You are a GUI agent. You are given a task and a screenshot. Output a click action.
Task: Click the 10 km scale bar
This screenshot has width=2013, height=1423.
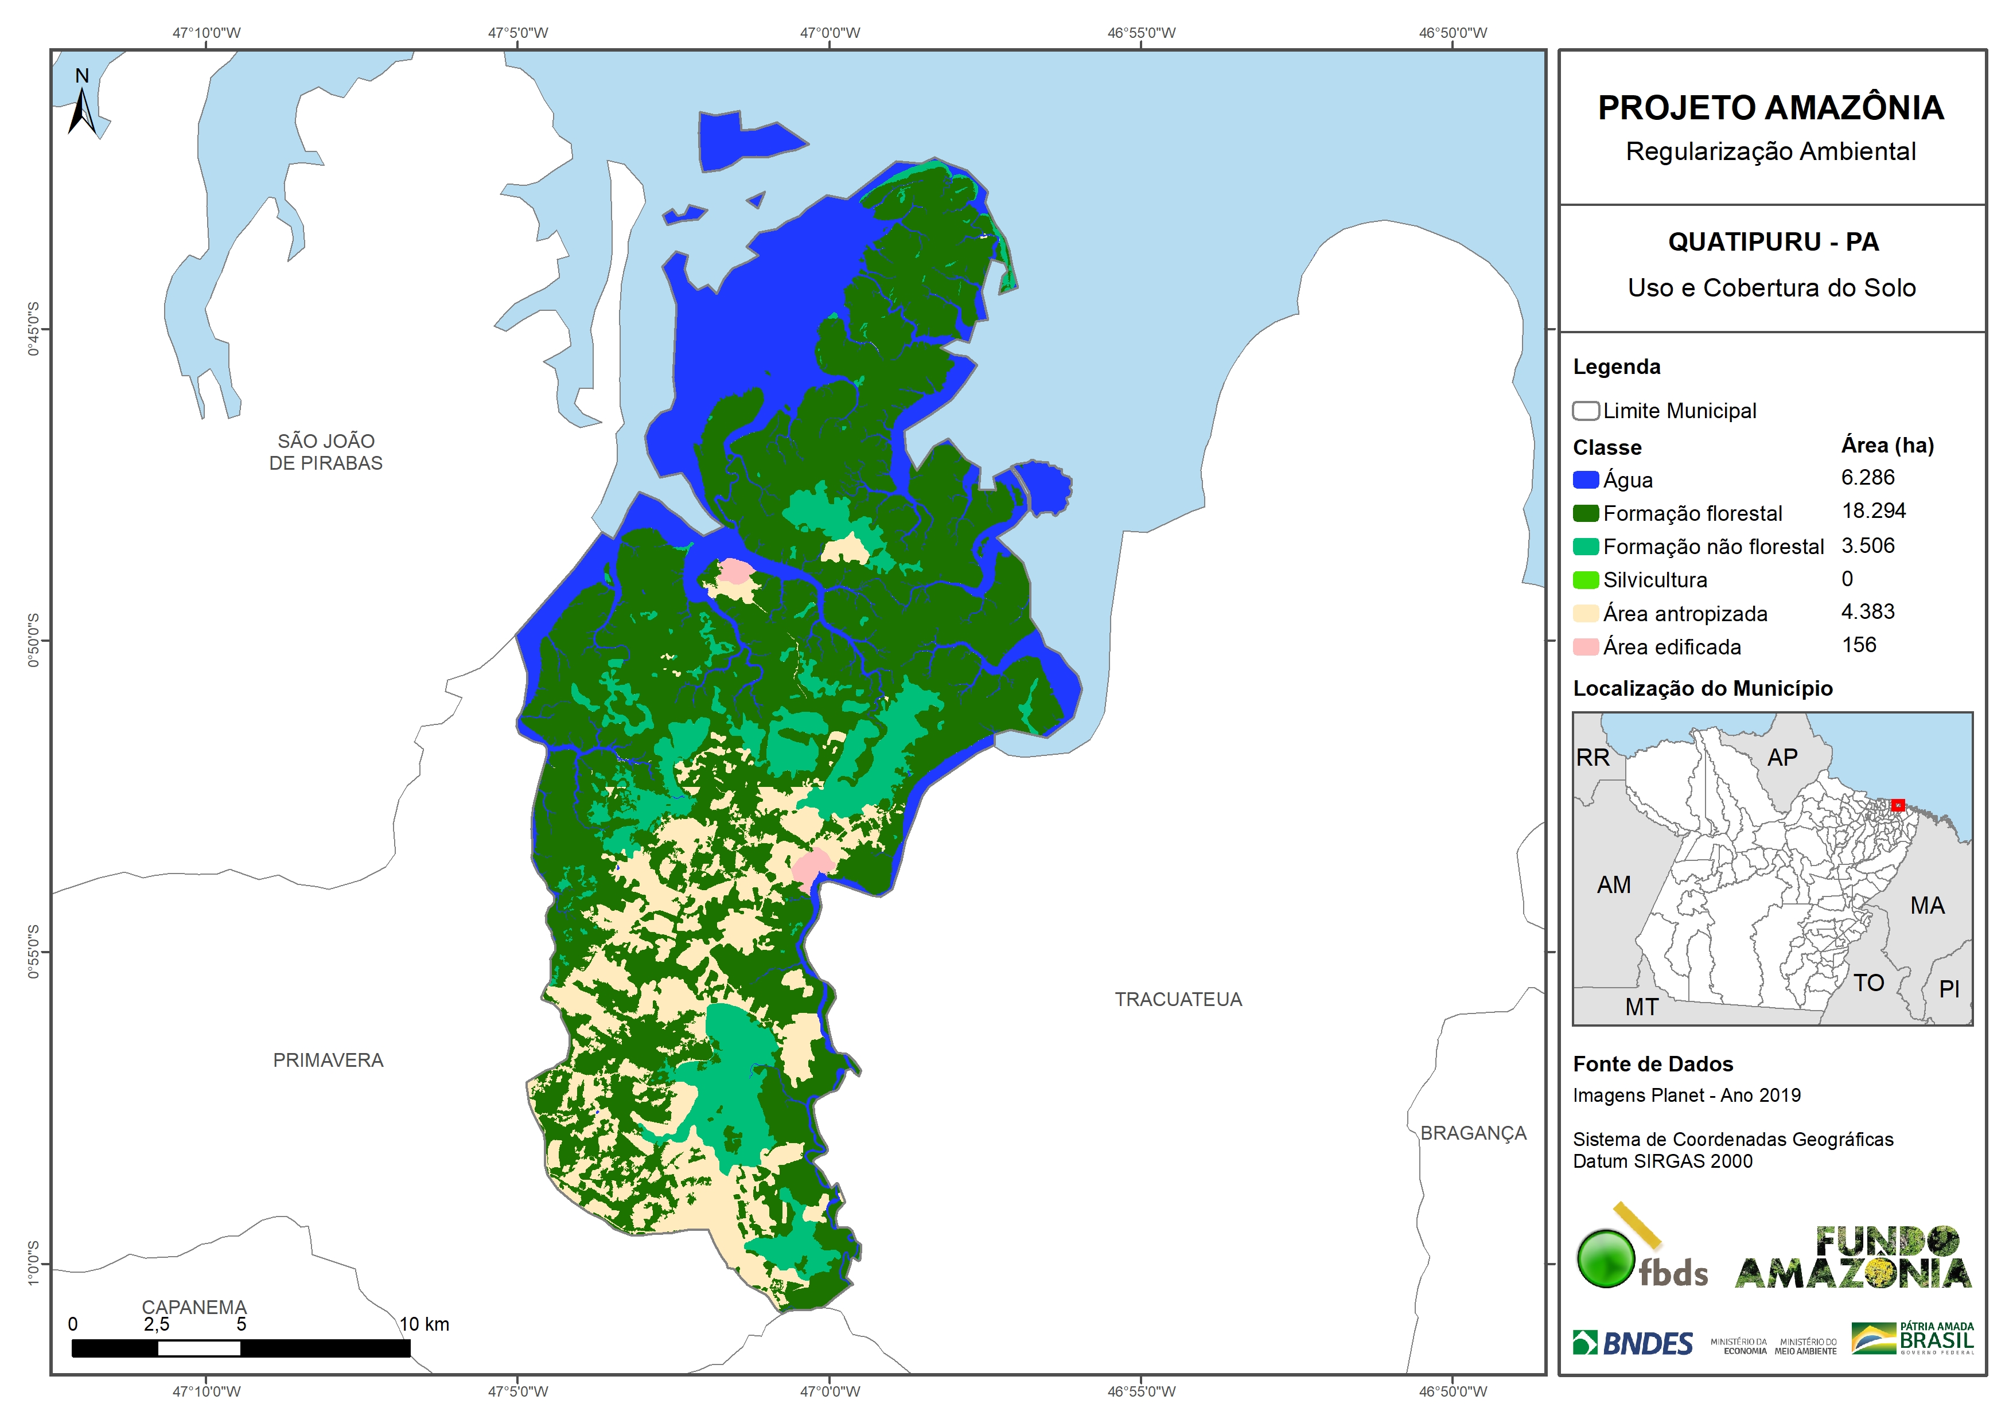click(x=240, y=1348)
